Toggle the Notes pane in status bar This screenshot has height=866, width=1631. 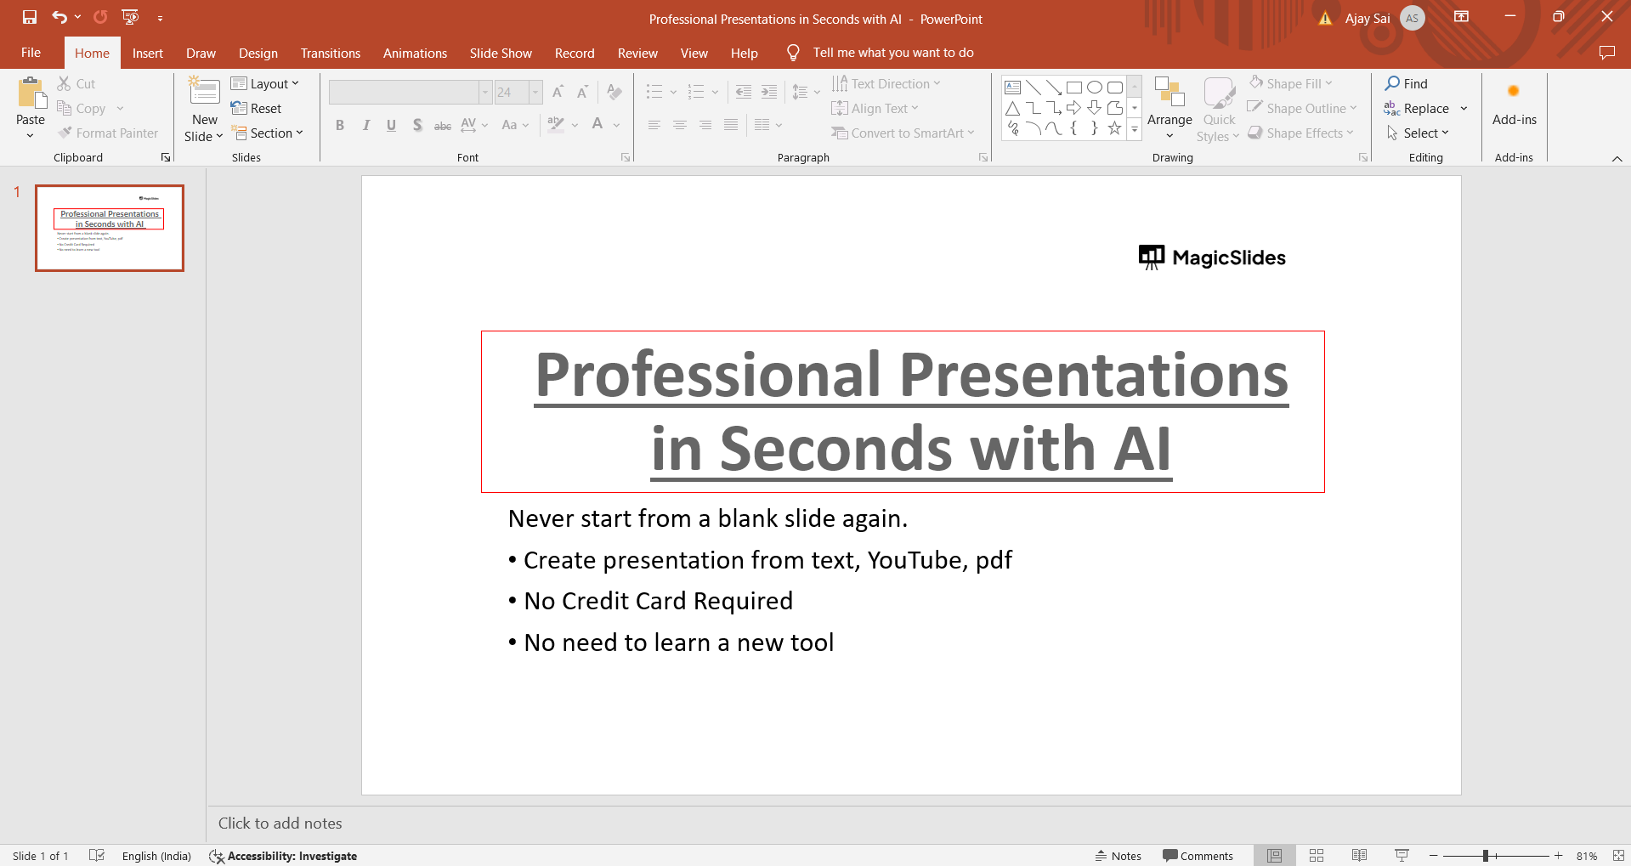point(1118,856)
